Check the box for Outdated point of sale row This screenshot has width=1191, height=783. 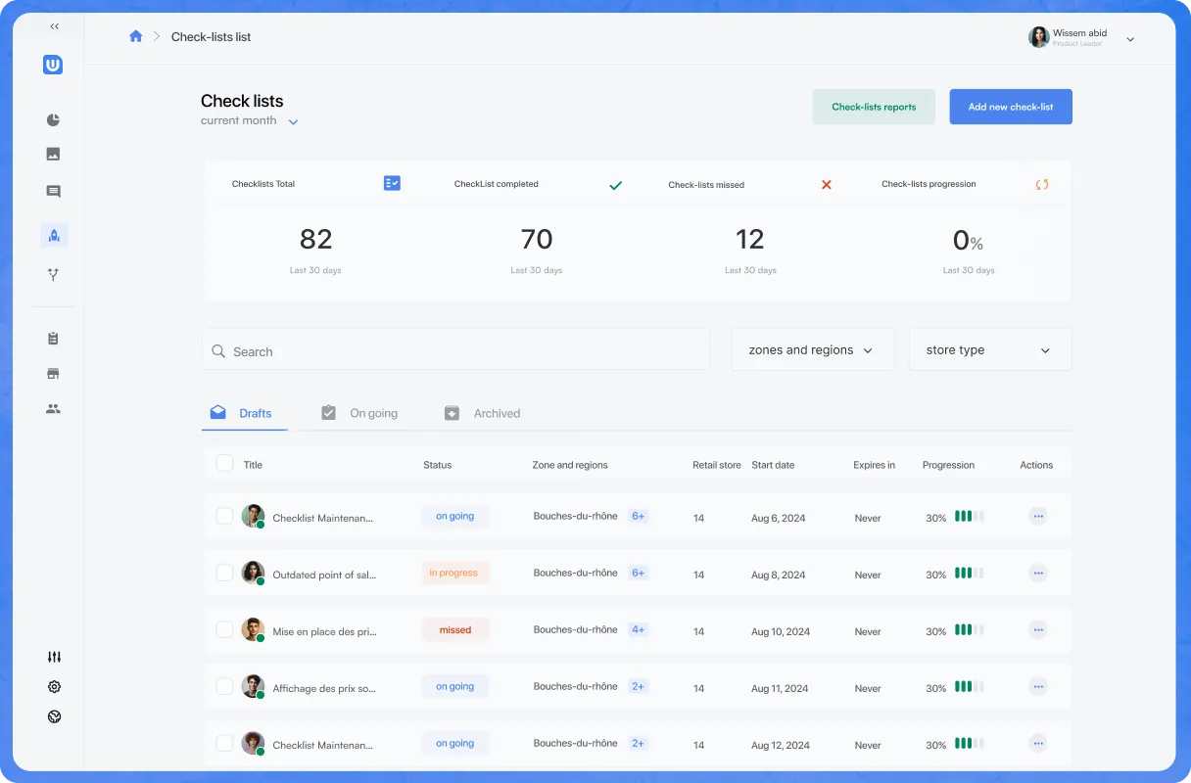point(224,574)
